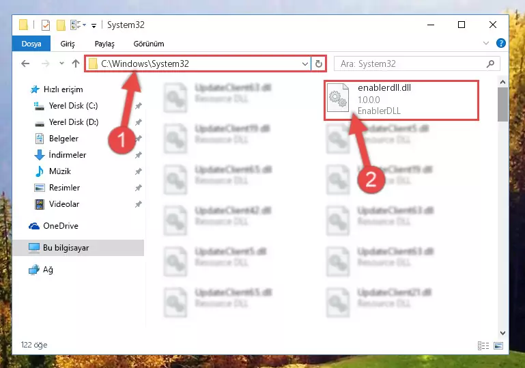Image resolution: width=525 pixels, height=368 pixels.
Task: Select Hızlı erişim in navigation pane
Action: pos(63,89)
